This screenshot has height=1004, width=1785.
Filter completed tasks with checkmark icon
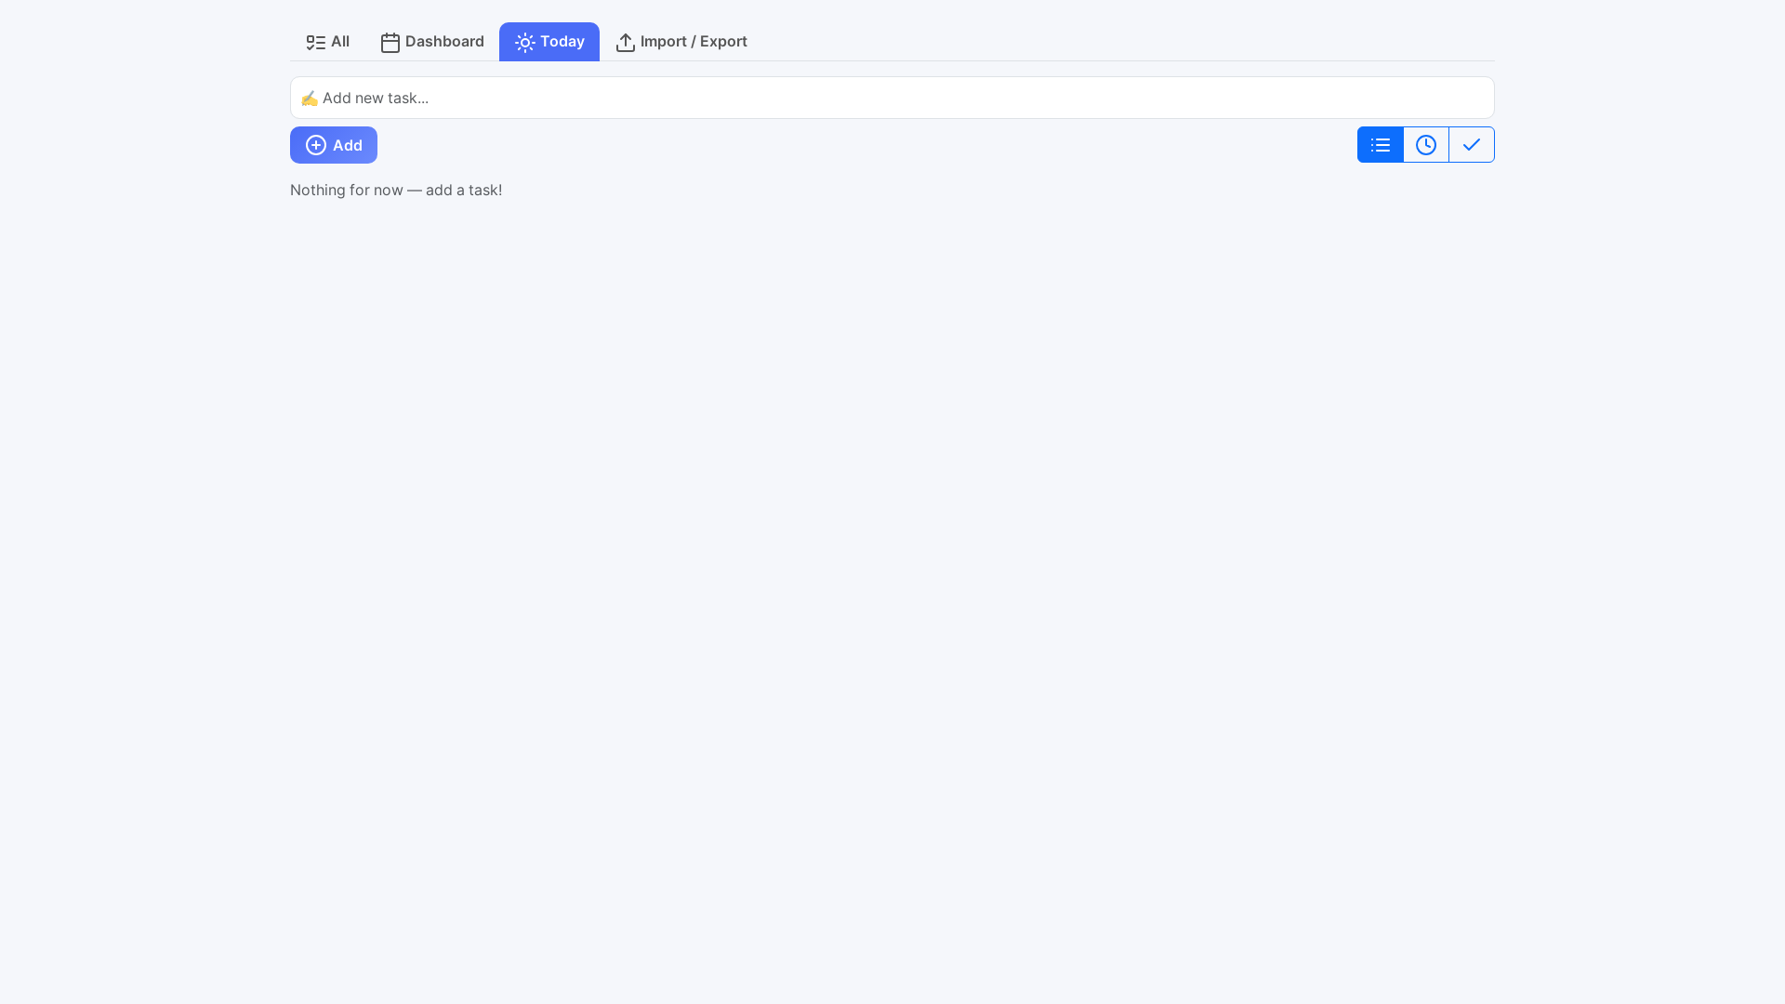1472,145
